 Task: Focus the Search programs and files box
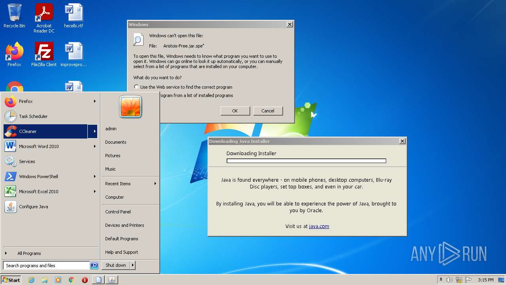coord(46,266)
